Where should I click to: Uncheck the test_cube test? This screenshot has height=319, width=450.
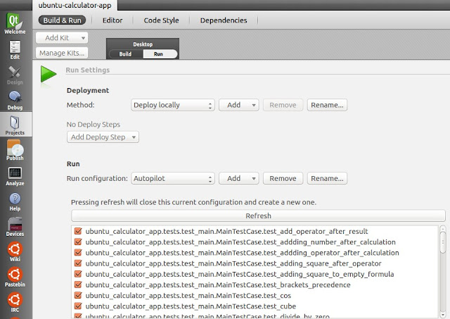(x=78, y=306)
